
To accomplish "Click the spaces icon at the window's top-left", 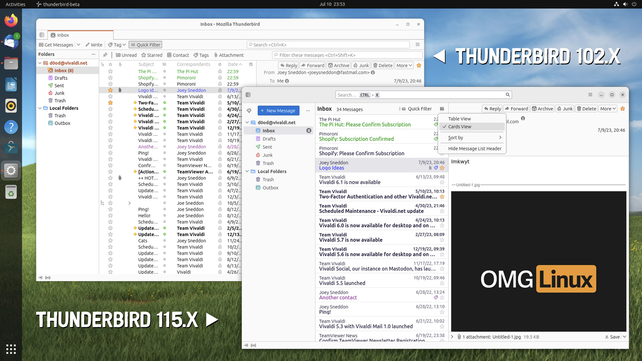I will (248, 95).
